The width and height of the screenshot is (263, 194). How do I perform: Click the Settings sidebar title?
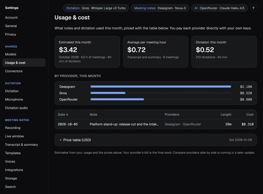12,8
